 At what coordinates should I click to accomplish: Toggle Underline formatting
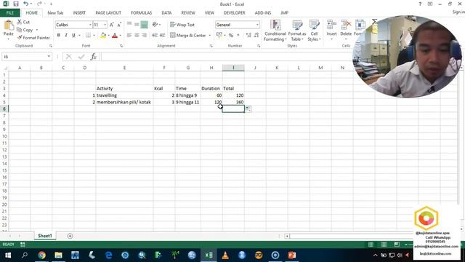tap(73, 36)
